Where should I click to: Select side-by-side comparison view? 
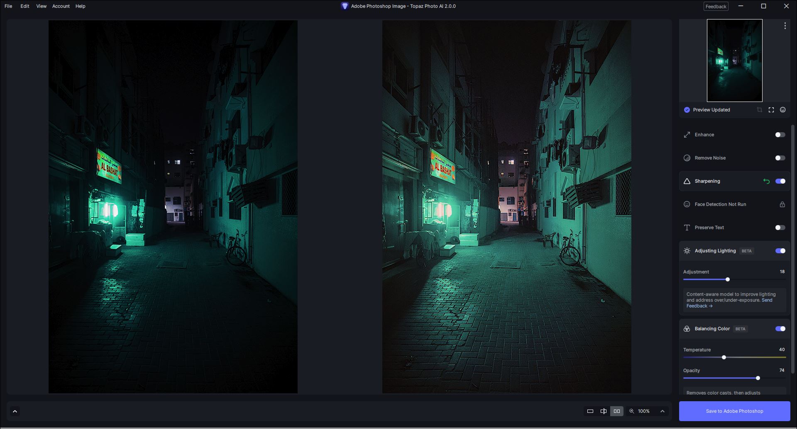(x=616, y=411)
